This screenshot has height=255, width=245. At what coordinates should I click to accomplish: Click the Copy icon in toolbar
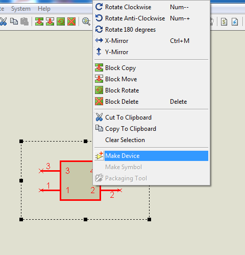point(14,21)
